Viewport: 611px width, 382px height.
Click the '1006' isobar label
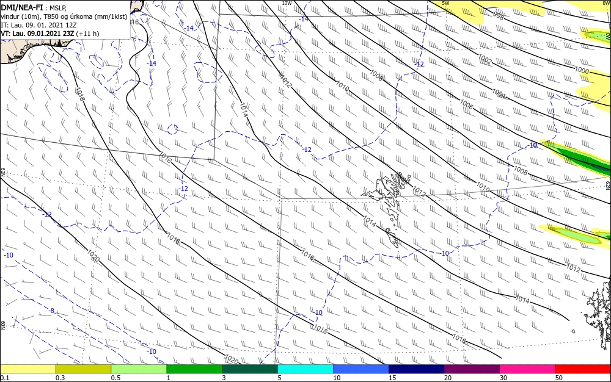tap(466, 104)
